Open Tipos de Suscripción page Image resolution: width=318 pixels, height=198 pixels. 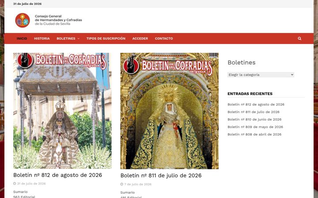(106, 38)
